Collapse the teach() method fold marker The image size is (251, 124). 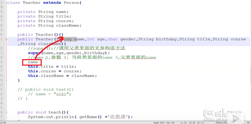pyautogui.click(x=6, y=112)
